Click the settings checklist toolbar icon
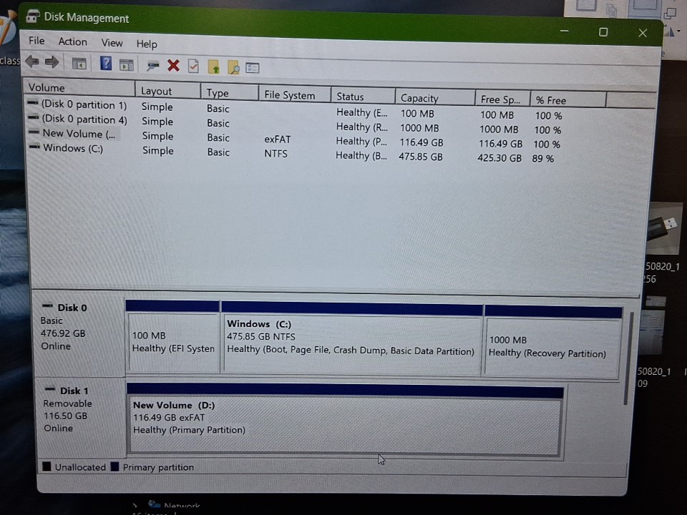 (253, 68)
